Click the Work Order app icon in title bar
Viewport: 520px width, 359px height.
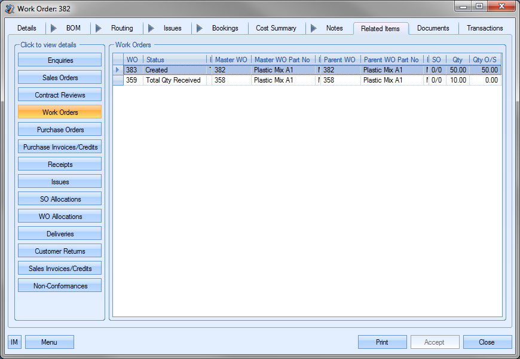click(10, 8)
